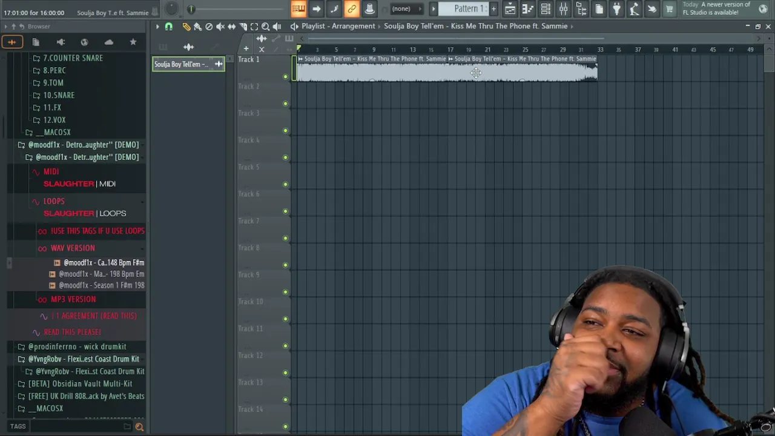Screen dimensions: 775x436
Task: Select @moodf1x - Ca..148 Bpm F#m file
Action: (104, 263)
